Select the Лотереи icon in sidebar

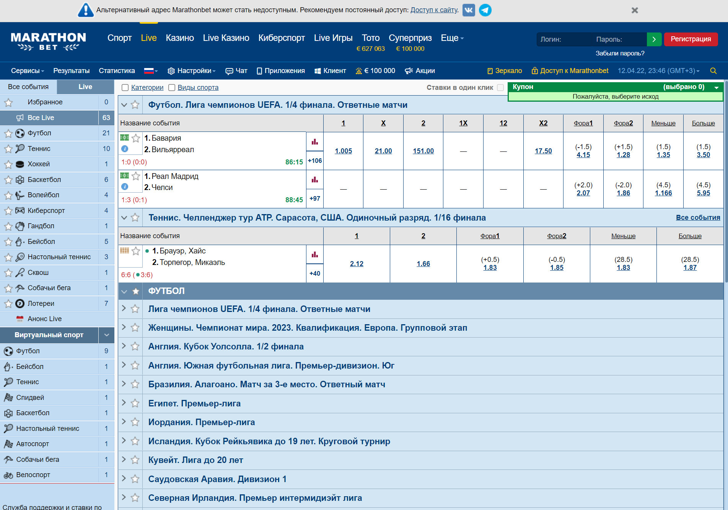20,304
